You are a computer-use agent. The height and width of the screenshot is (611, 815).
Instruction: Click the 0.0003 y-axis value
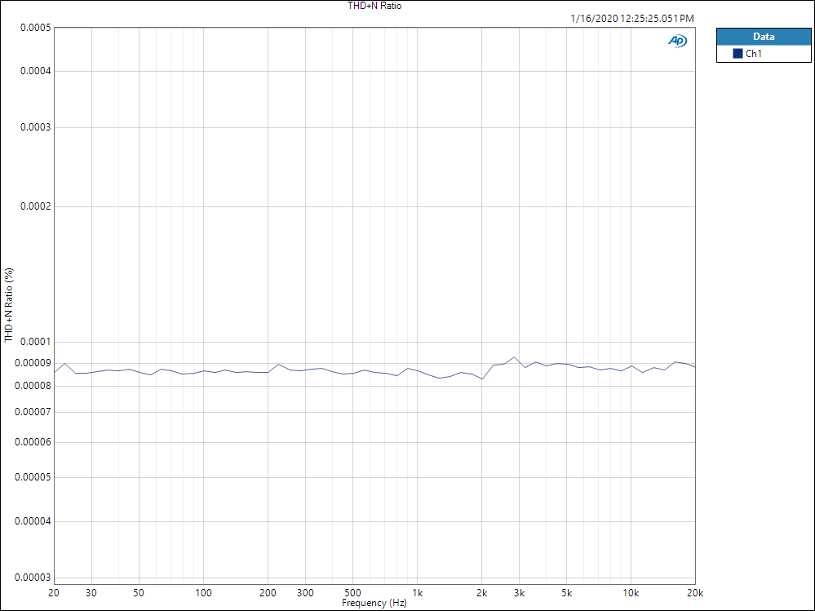click(x=36, y=127)
